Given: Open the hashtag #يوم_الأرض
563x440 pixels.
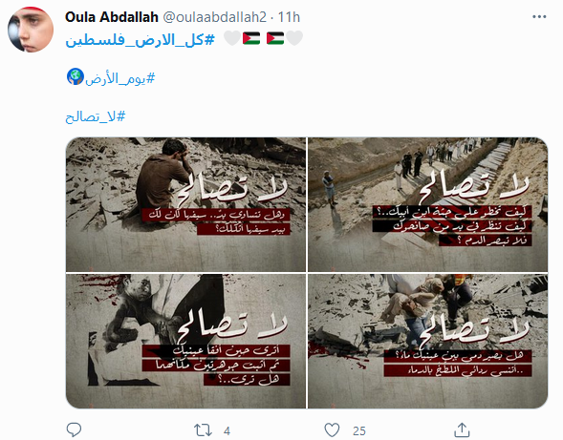Looking at the screenshot, I should pos(119,78).
